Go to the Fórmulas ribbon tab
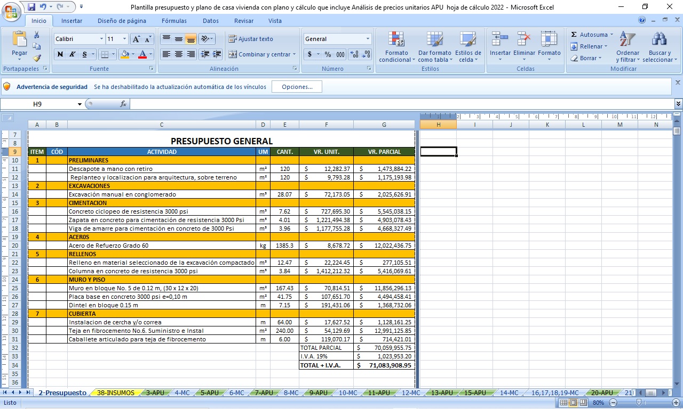Screen dimensions: 683x409 (174, 21)
